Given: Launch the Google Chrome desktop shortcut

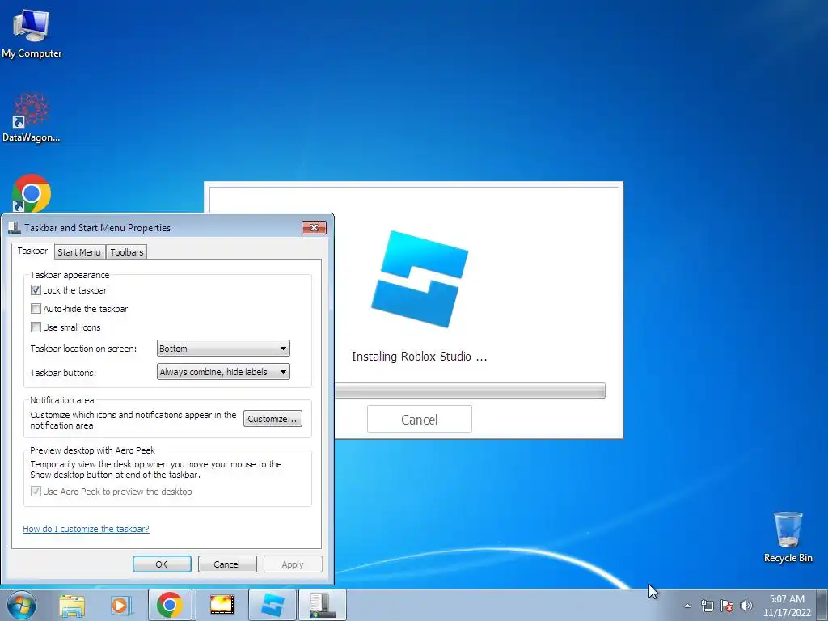Looking at the screenshot, I should pos(32,194).
